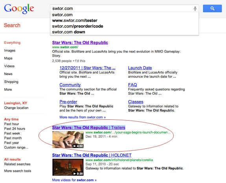Open the Community sitelink
Screen dimensions: 226x183
click(70, 85)
